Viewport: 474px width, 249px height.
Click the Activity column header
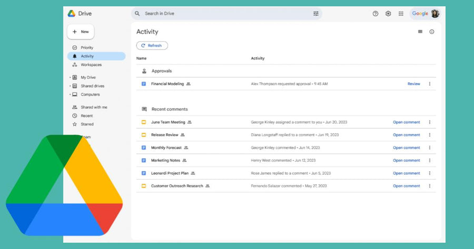coord(258,58)
